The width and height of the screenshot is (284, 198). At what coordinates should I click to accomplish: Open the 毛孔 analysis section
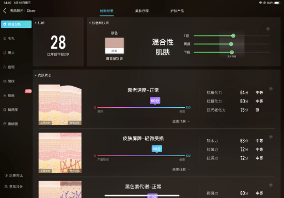point(9,39)
